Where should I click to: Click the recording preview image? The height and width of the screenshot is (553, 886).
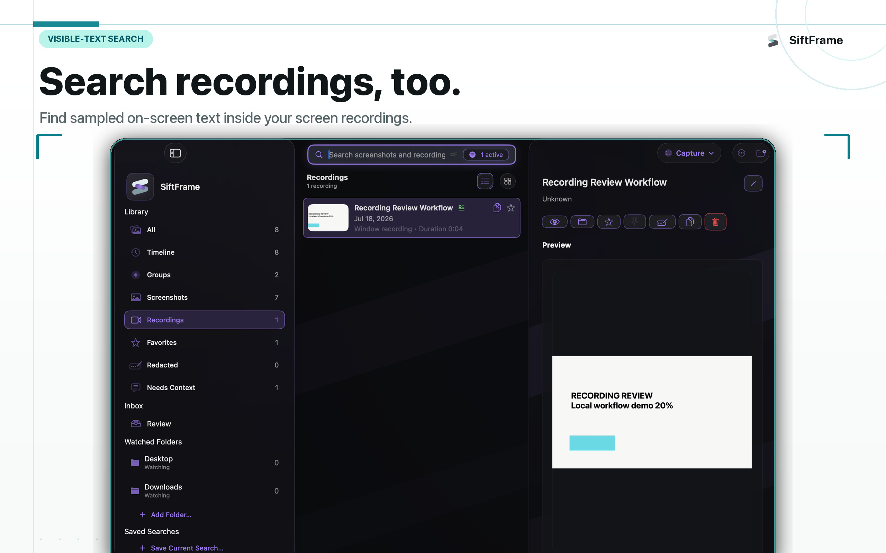[x=652, y=412]
